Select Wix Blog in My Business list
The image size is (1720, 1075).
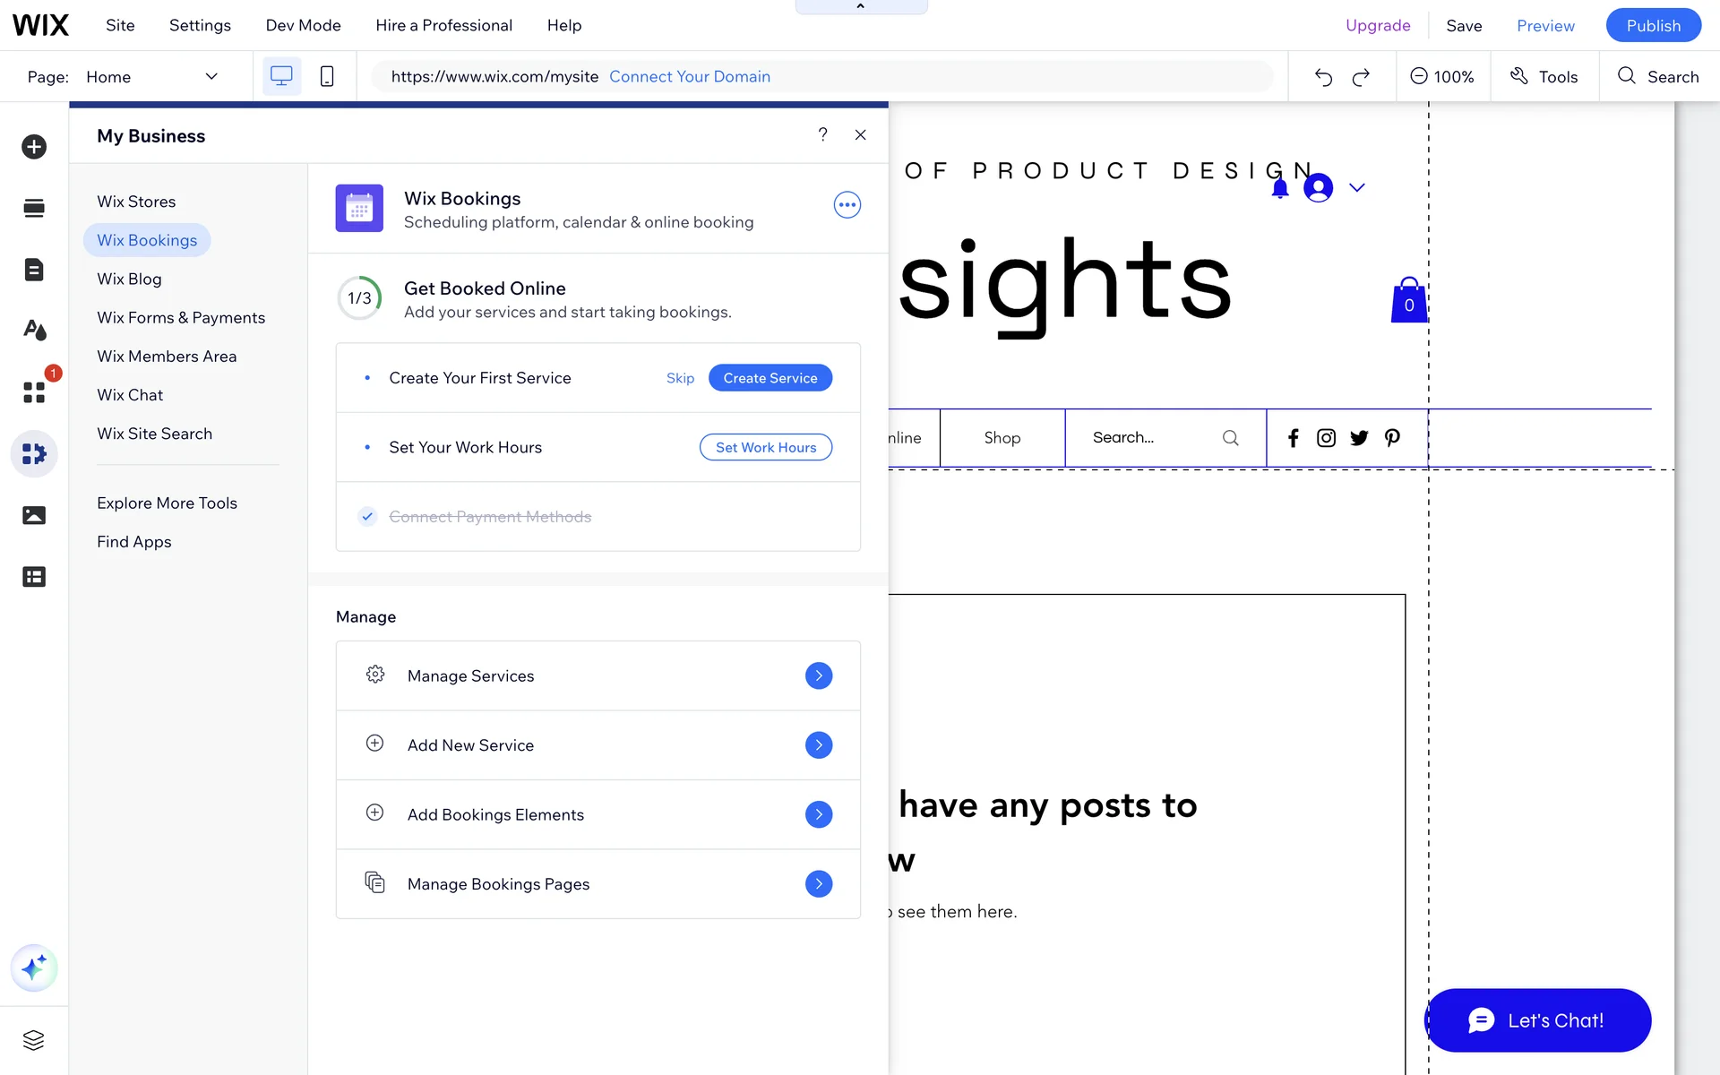pyautogui.click(x=129, y=279)
